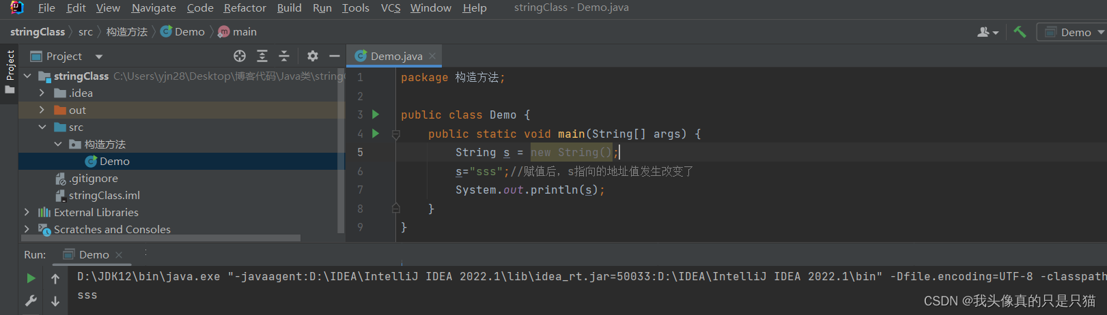Click System.out.println(s) code line
Viewport: 1107px width, 315px height.
coord(530,190)
